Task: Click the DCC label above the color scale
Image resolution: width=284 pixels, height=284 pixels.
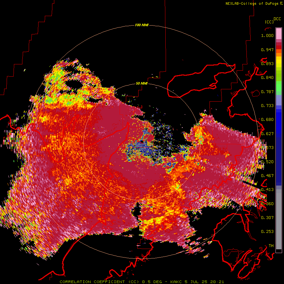Action: (x=277, y=19)
